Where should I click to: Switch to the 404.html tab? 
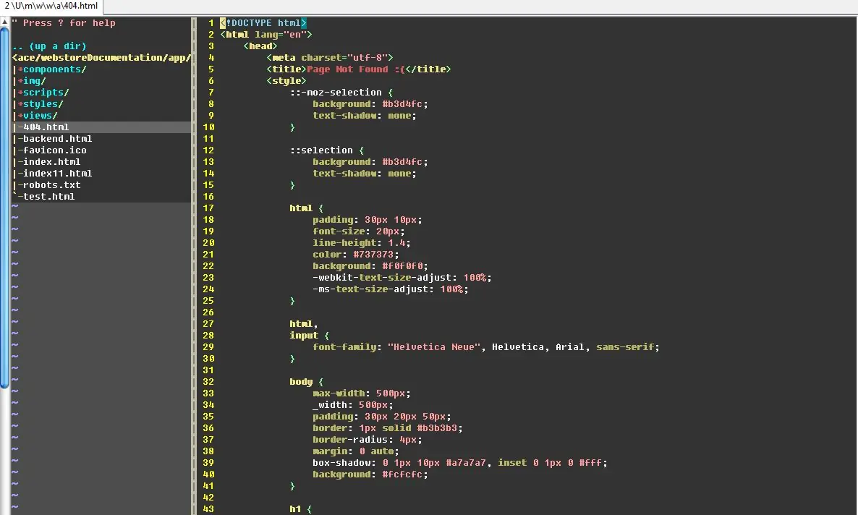click(x=51, y=6)
